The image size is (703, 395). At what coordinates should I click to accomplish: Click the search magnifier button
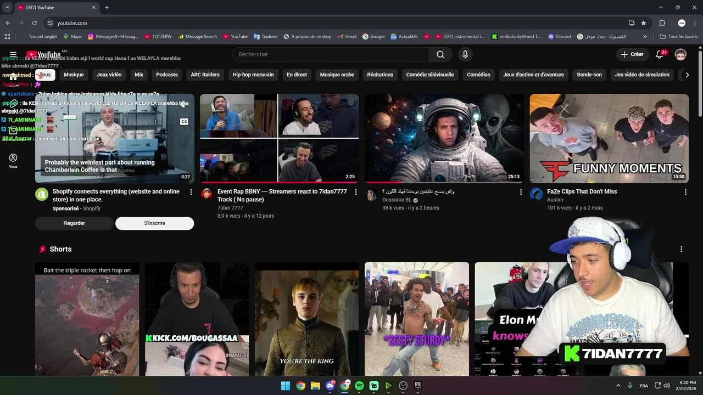(x=440, y=54)
